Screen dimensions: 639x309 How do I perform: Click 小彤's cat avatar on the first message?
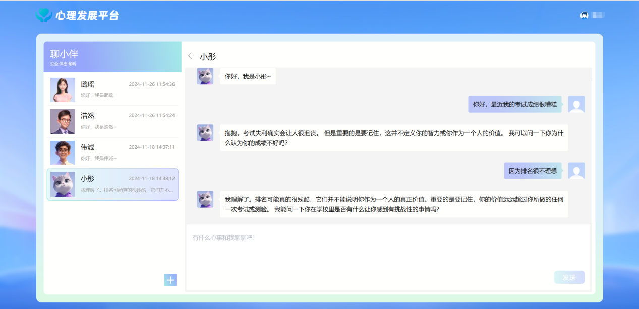[x=205, y=76]
